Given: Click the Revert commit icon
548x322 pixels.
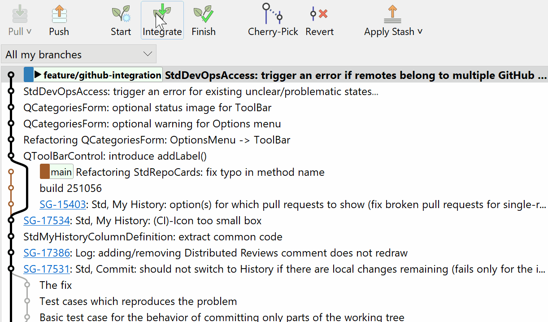Looking at the screenshot, I should pos(319,14).
